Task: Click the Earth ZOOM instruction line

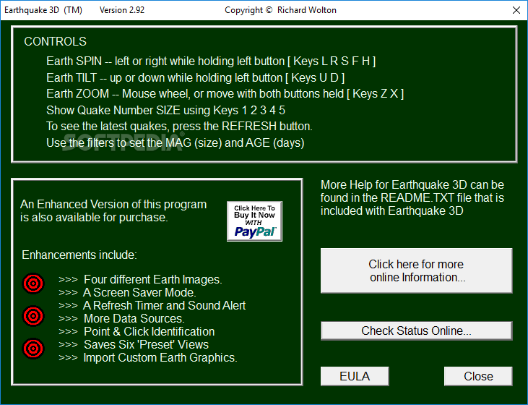Action: (x=225, y=94)
